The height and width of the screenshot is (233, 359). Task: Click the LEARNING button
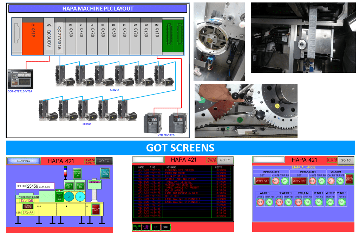click(24, 161)
